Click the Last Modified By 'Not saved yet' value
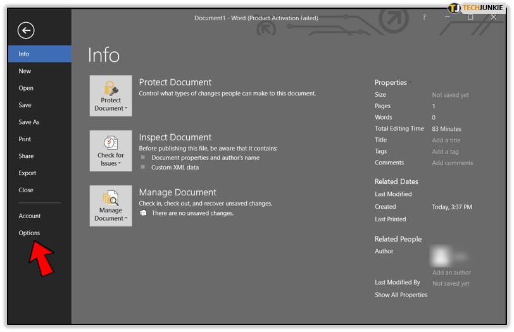Viewport: 514px width, 332px height. 451,283
